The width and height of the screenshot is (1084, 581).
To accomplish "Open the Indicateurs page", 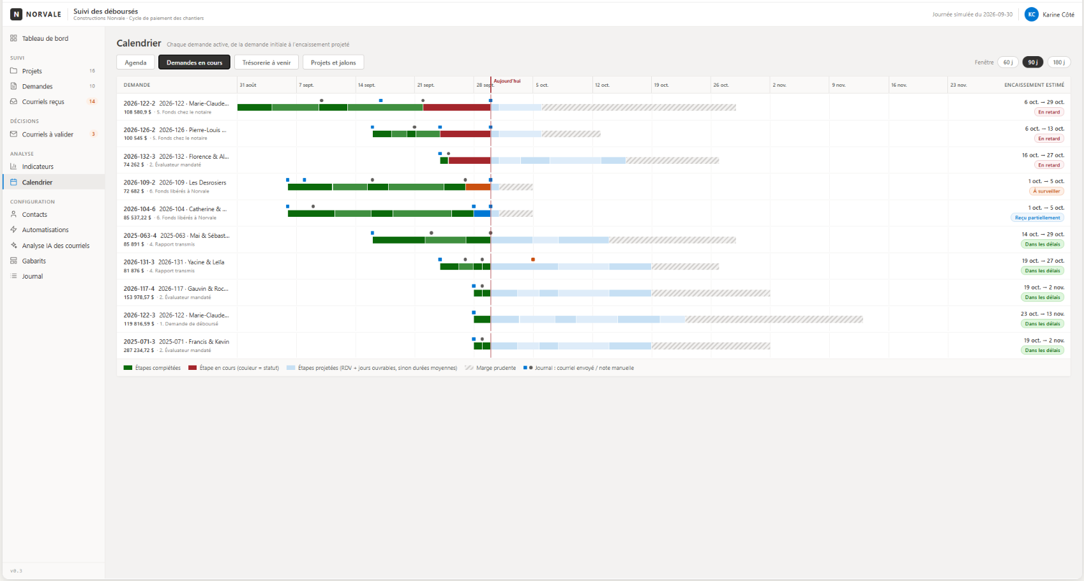I will coord(54,166).
